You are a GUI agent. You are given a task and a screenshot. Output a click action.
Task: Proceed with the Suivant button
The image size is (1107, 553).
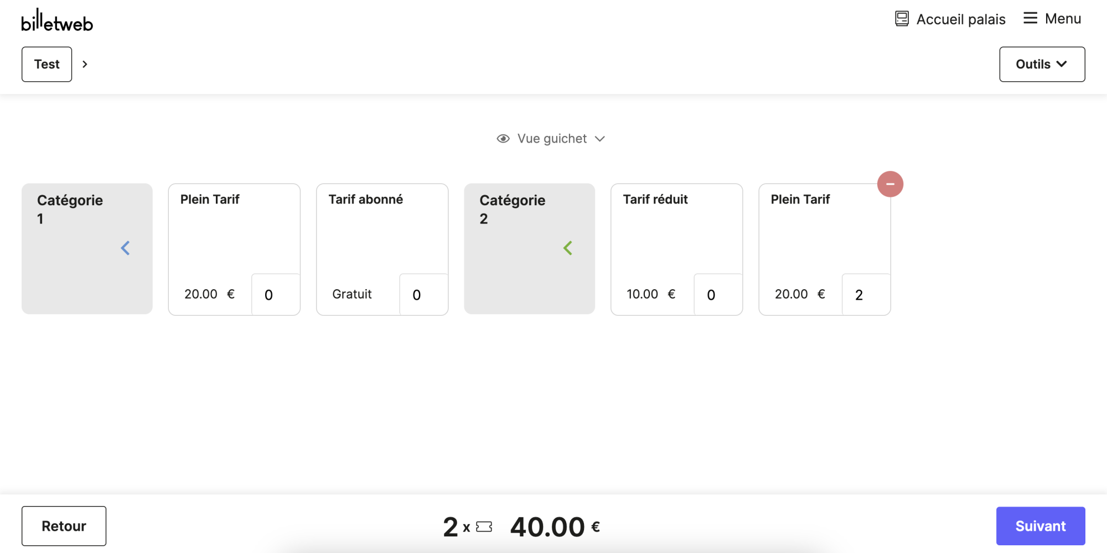tap(1040, 526)
